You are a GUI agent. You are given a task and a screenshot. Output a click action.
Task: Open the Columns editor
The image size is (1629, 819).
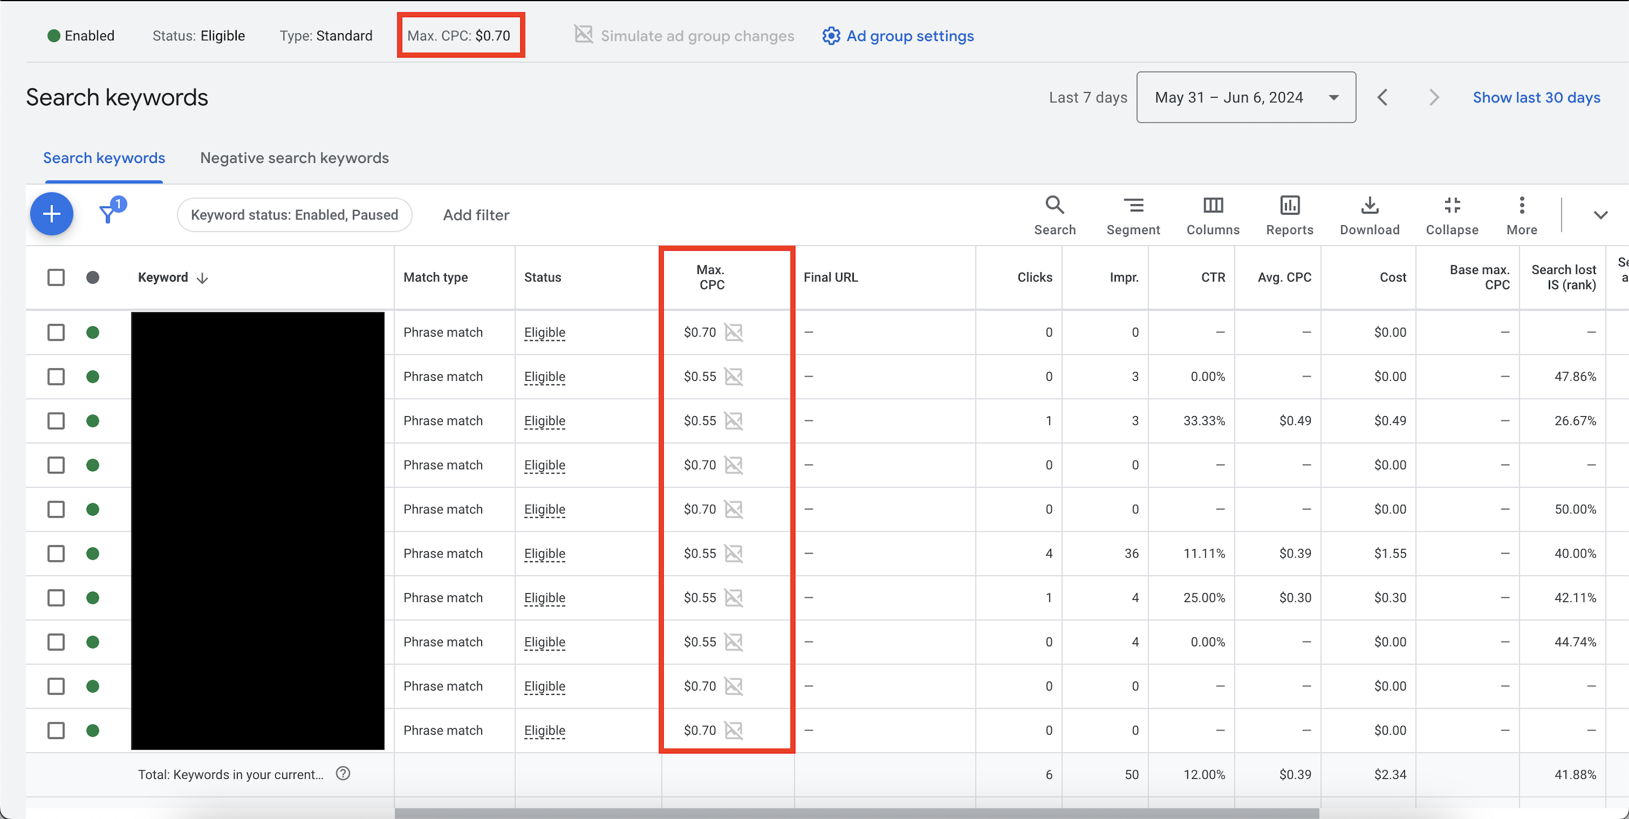[x=1212, y=214]
